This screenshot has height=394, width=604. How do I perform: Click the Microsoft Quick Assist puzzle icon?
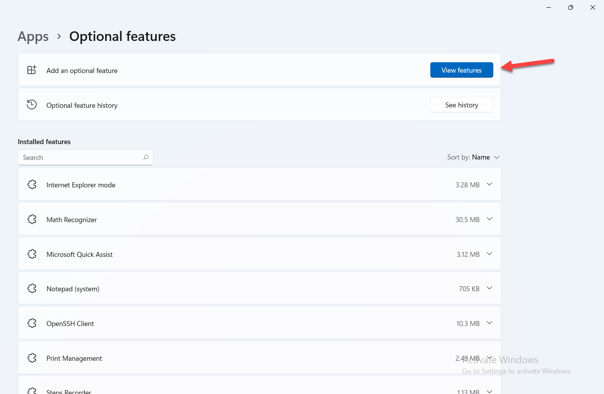[32, 254]
